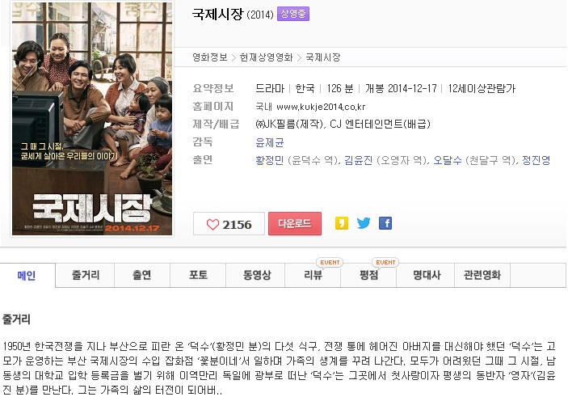Share via the yellow KakaoStory icon
Viewport: 568px width, 397px height.
[342, 223]
